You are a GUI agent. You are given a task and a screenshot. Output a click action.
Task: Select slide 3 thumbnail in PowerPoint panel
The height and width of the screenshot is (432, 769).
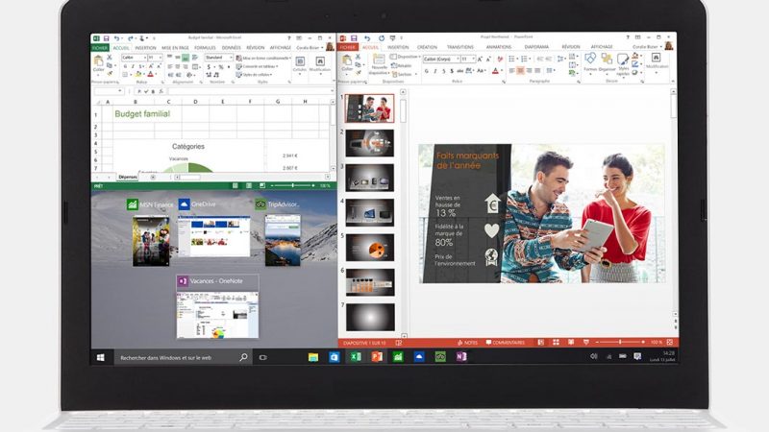pos(369,176)
